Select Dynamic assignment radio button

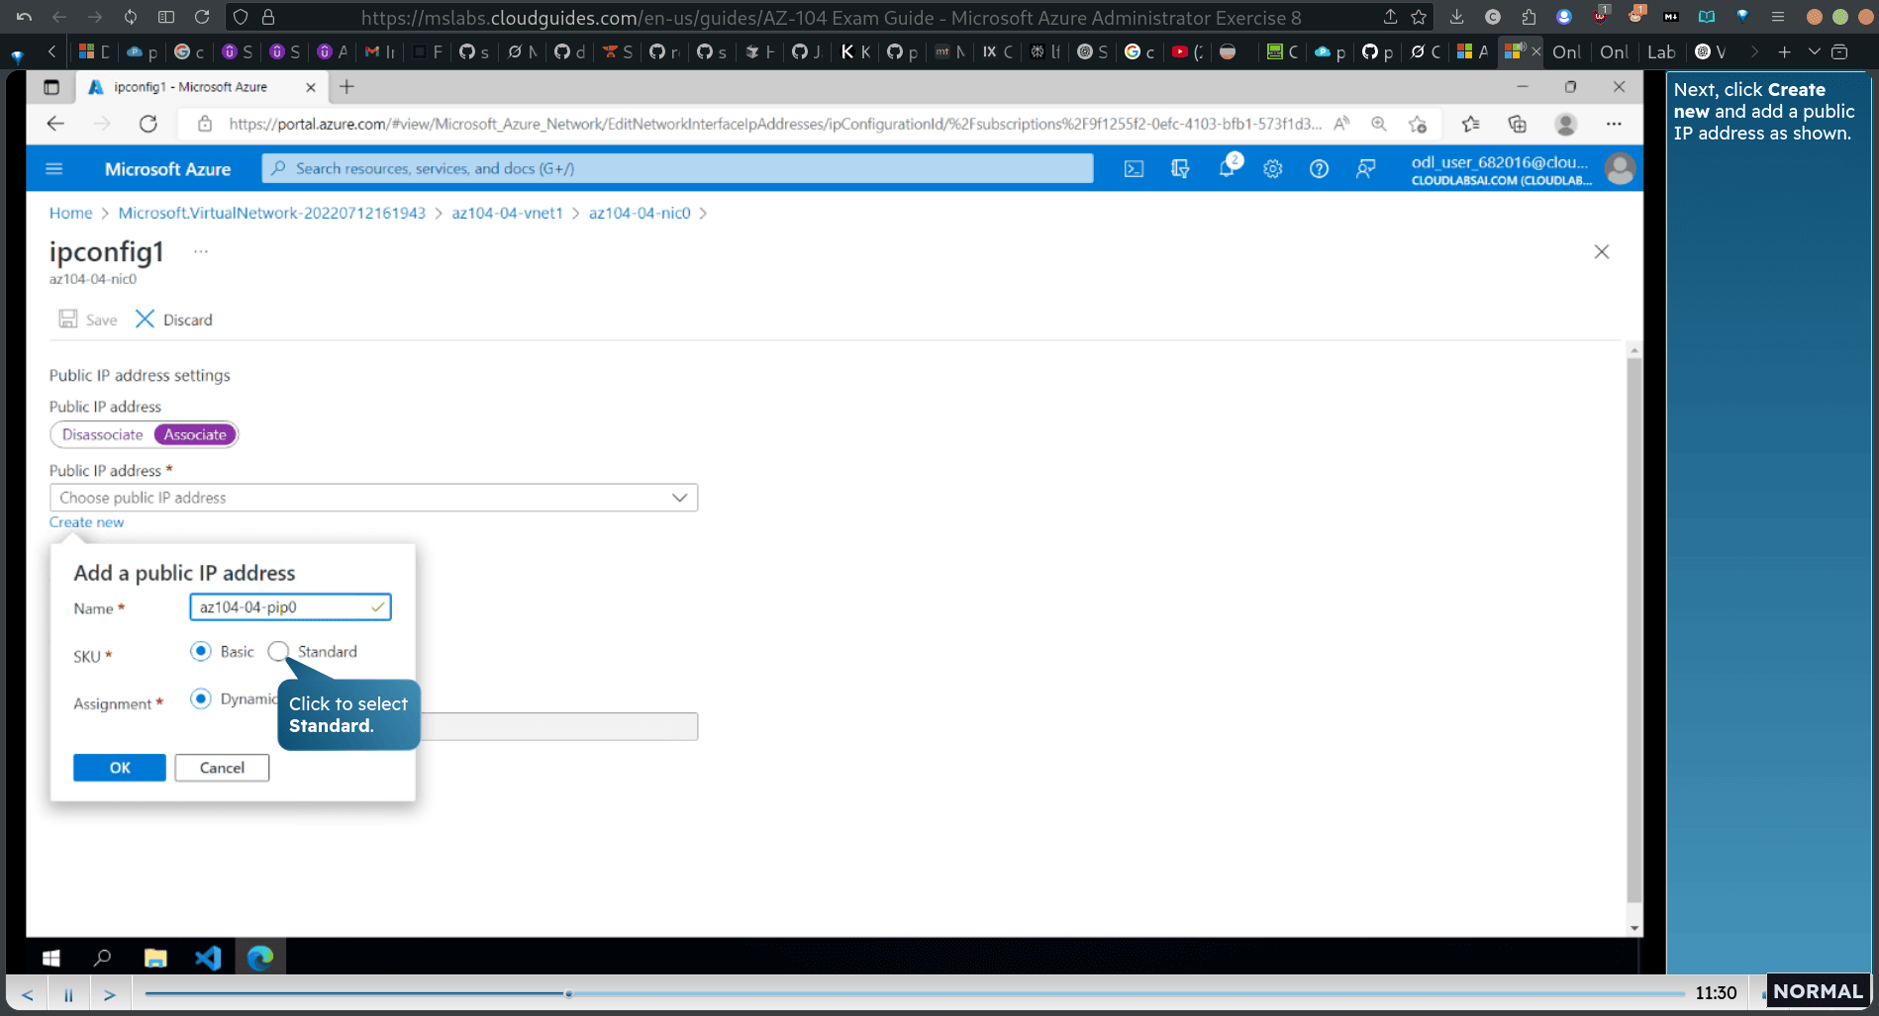tap(201, 698)
